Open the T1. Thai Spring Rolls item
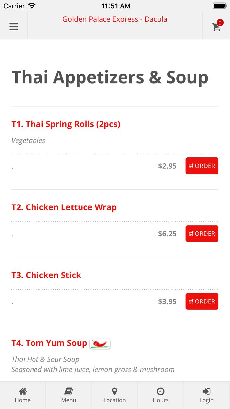Screen dimensions: 230x409 tap(66, 124)
